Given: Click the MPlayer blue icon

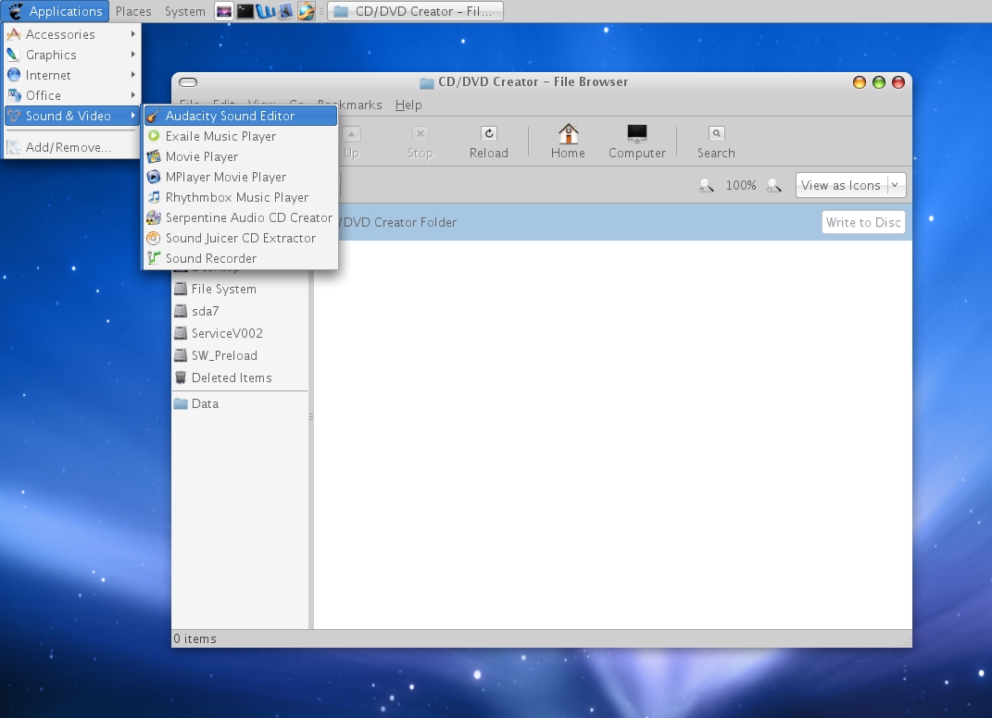Looking at the screenshot, I should (x=154, y=177).
